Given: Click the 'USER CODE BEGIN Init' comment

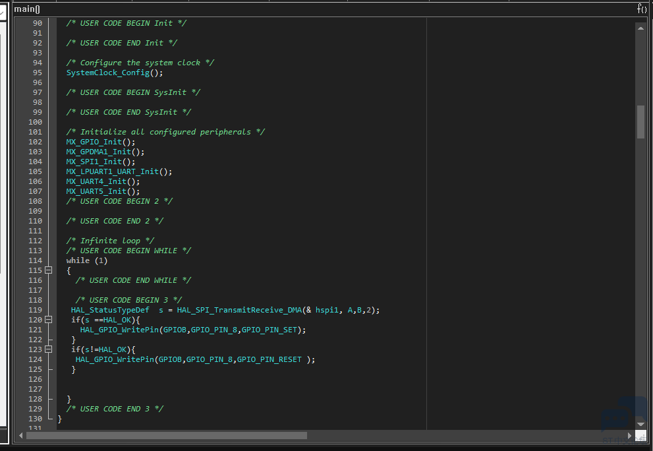Looking at the screenshot, I should [x=127, y=23].
